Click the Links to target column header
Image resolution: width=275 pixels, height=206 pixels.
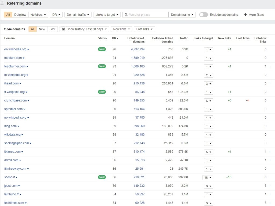click(203, 38)
